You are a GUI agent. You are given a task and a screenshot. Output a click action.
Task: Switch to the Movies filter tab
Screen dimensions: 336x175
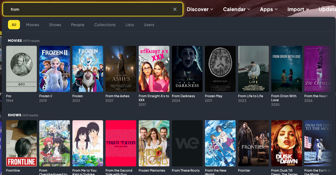click(x=33, y=25)
